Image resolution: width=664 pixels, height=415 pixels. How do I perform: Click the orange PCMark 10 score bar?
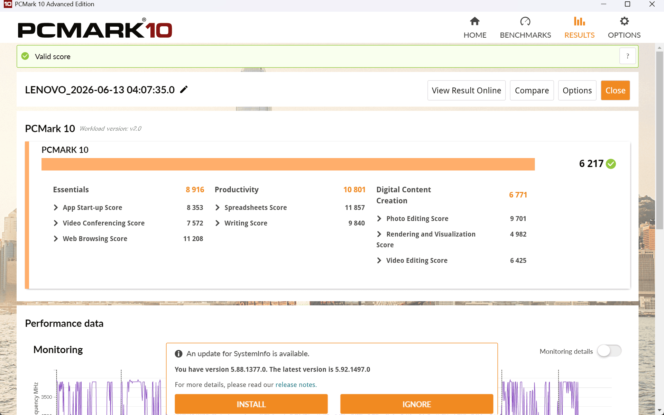point(288,164)
